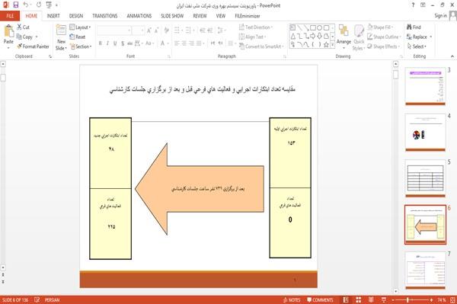Click Sign in link

(x=440, y=15)
